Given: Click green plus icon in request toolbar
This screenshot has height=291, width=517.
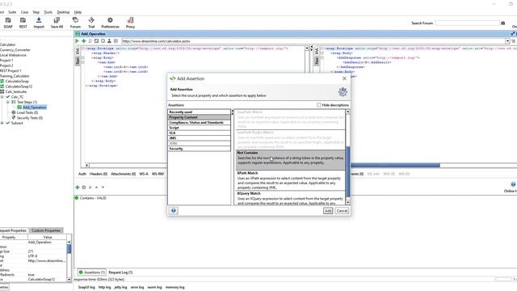Looking at the screenshot, I should coord(84,41).
